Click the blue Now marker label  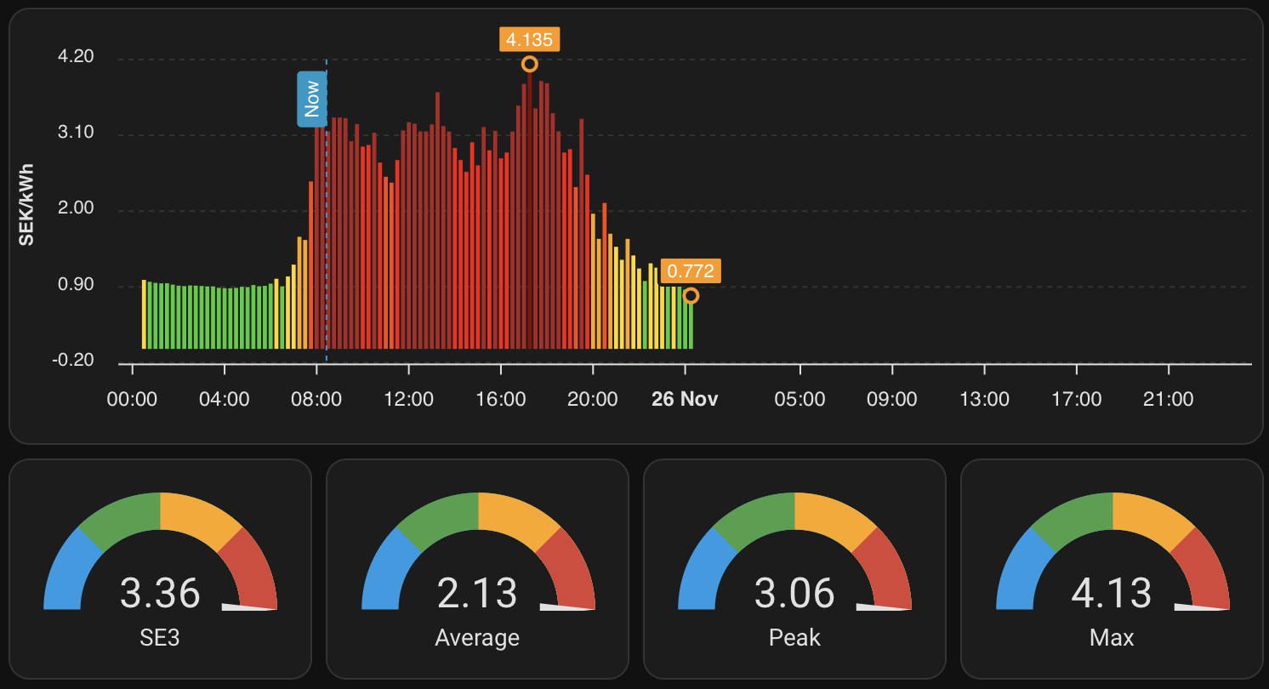(x=311, y=99)
